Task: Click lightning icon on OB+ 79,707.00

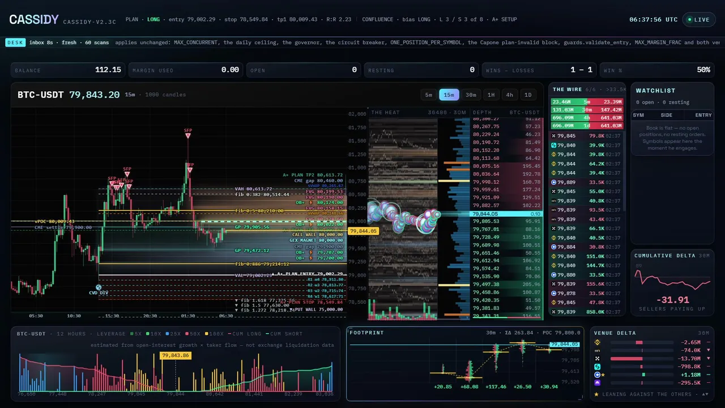Action: tap(311, 252)
